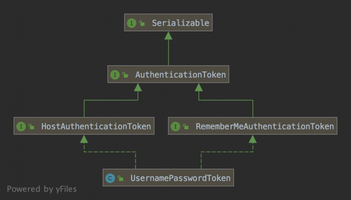Select the UsernamePasswordToken class label
351x200 pixels.
[x=180, y=178]
